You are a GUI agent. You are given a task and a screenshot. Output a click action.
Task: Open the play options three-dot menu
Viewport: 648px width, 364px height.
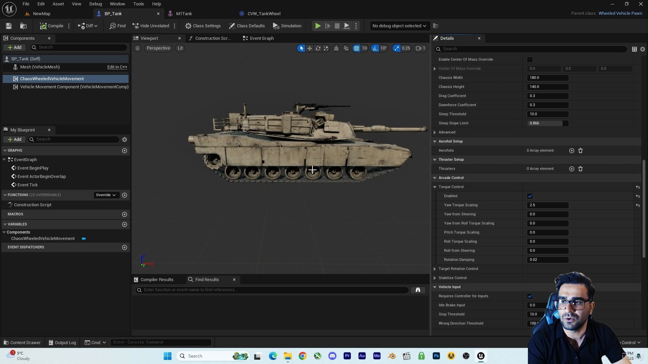click(356, 26)
